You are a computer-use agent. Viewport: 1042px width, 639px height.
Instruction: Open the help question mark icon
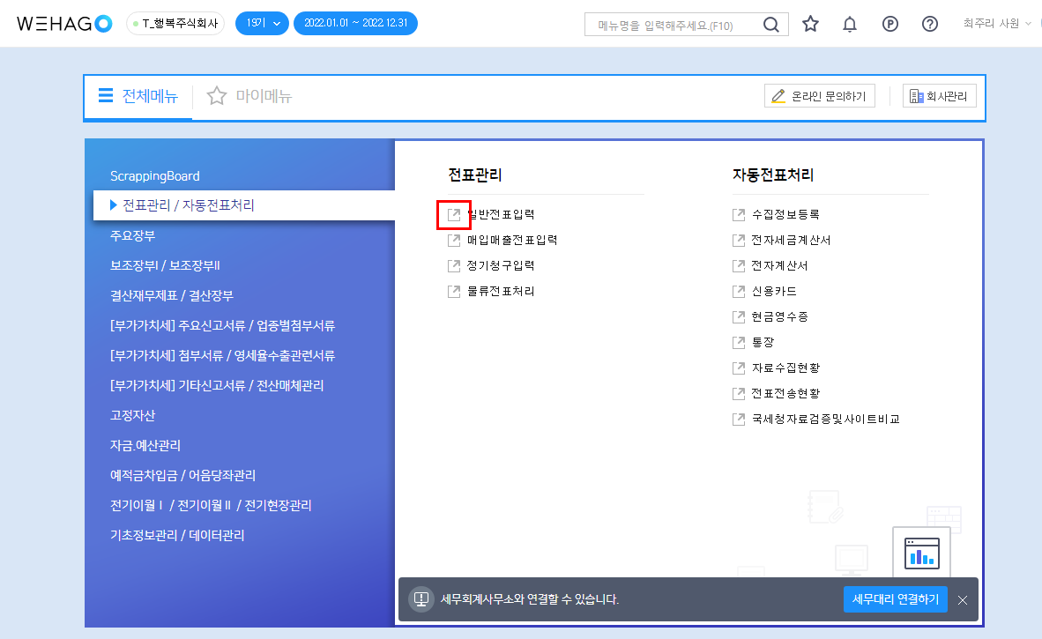929,24
